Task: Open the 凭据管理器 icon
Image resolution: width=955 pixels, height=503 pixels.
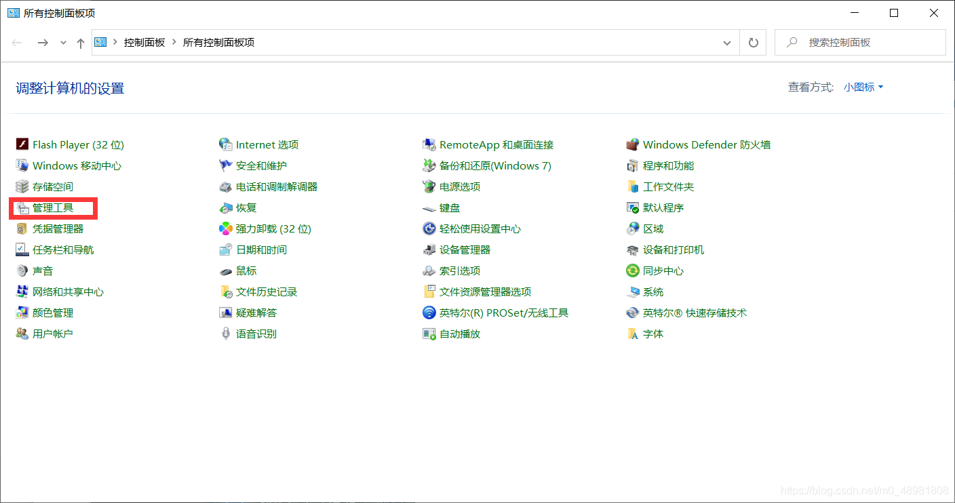Action: (22, 228)
